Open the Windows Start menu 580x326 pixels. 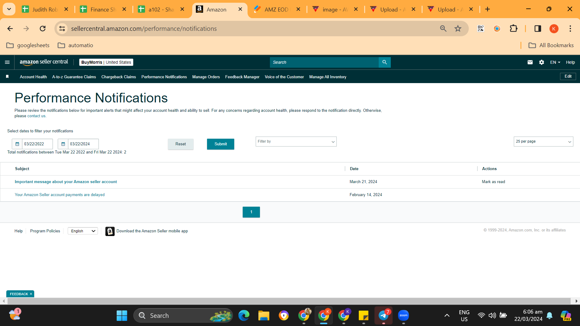[x=122, y=316]
